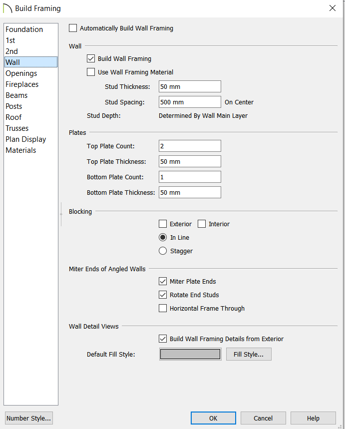Click the Top Plate Count field
This screenshot has width=345, height=429.
(x=190, y=146)
